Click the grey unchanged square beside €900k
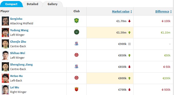Viewport: 174px width, 95px height. click(129, 44)
